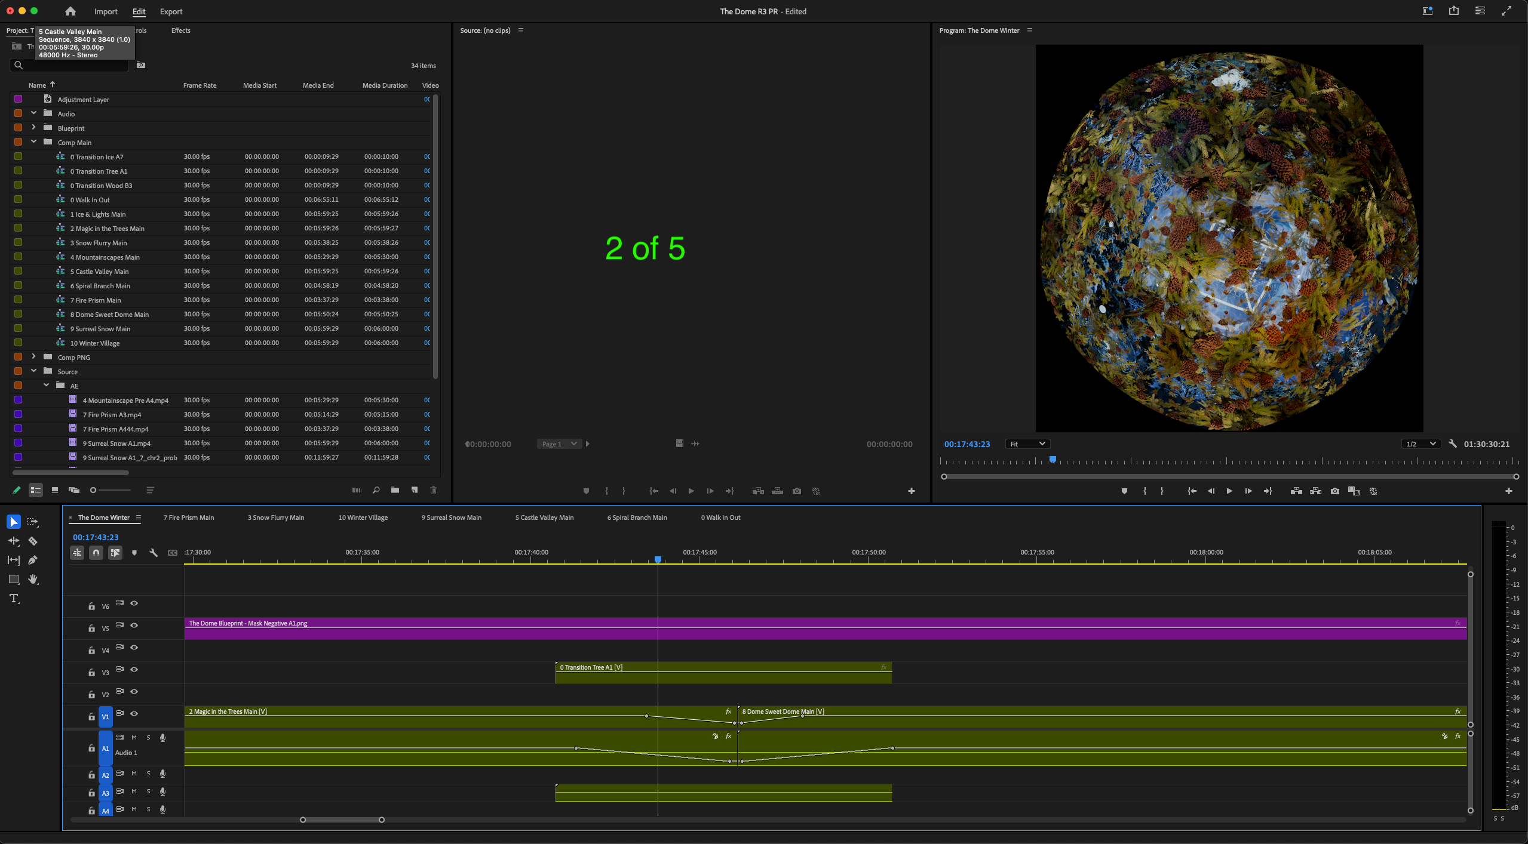The width and height of the screenshot is (1528, 844).
Task: Toggle V5 track output eye
Action: click(x=134, y=626)
